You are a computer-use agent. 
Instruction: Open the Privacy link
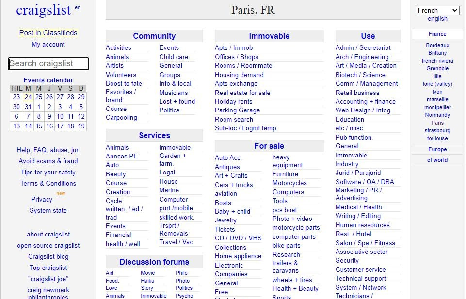[x=42, y=199]
